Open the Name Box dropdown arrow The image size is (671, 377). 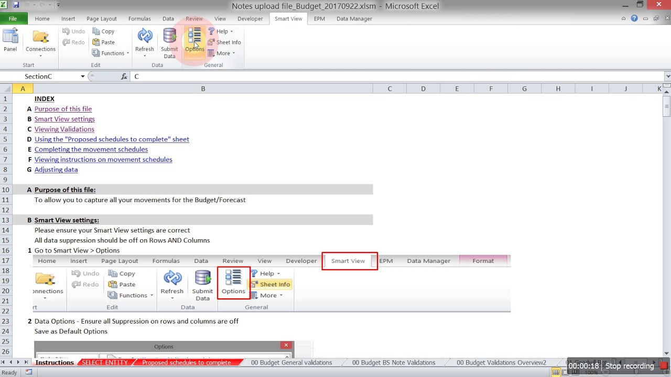tap(82, 76)
